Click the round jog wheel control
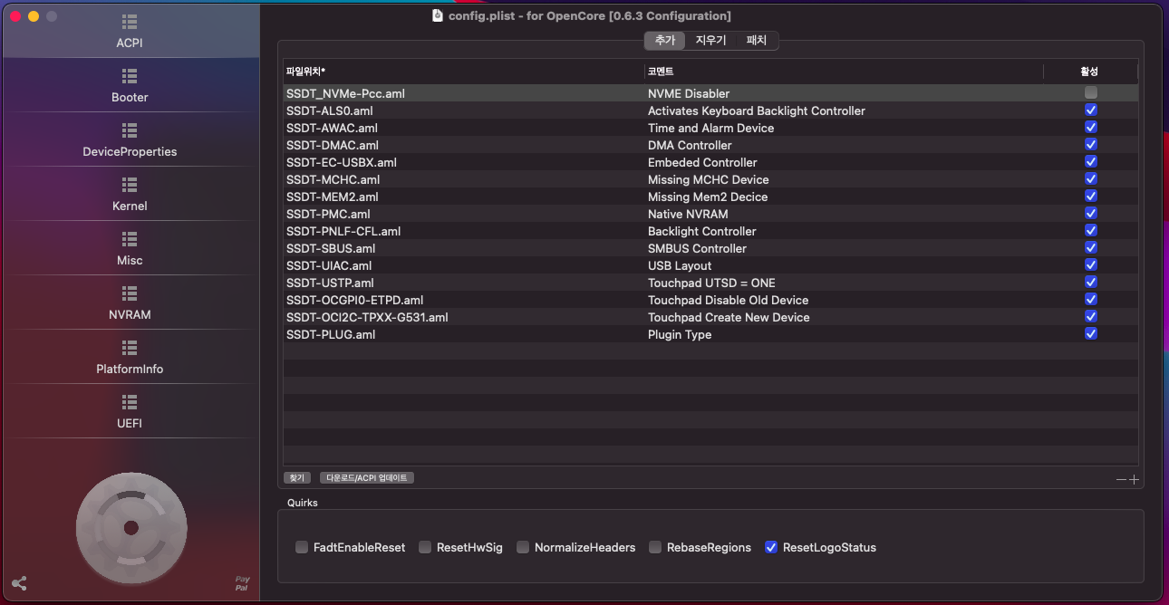The image size is (1169, 605). point(131,527)
